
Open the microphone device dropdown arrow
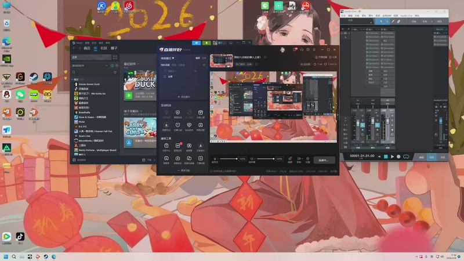tap(218, 159)
